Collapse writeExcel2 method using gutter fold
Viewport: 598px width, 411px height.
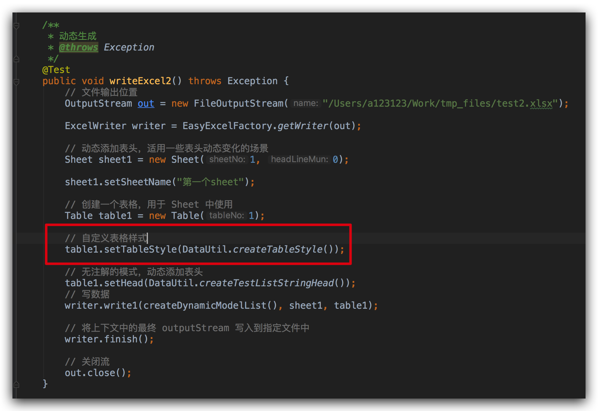[x=17, y=82]
